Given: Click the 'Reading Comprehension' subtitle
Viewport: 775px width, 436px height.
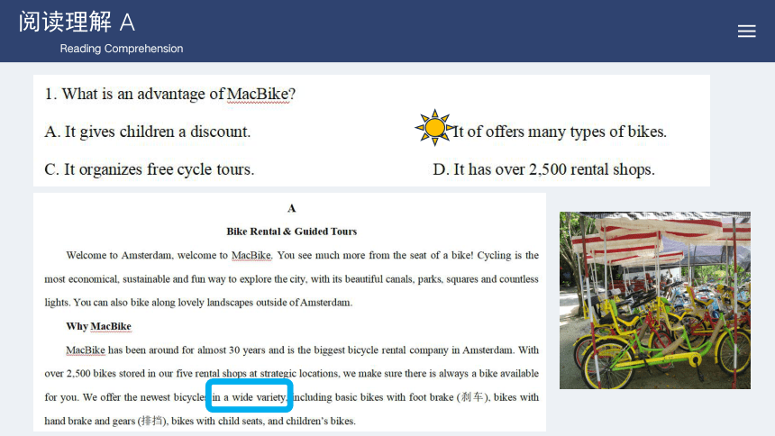Looking at the screenshot, I should (x=122, y=49).
